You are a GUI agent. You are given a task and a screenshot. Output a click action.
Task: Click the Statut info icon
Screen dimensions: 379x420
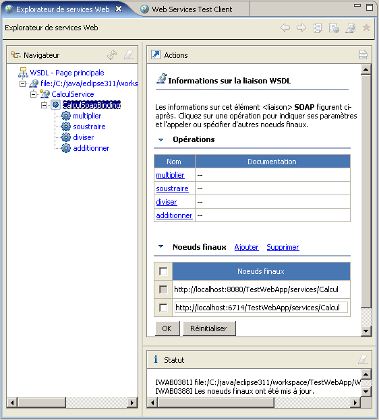point(156,359)
